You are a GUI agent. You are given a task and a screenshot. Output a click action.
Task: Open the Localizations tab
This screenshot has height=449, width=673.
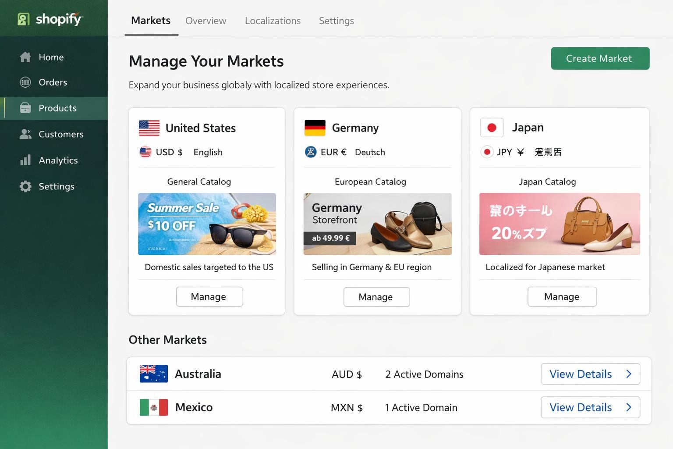click(x=273, y=21)
